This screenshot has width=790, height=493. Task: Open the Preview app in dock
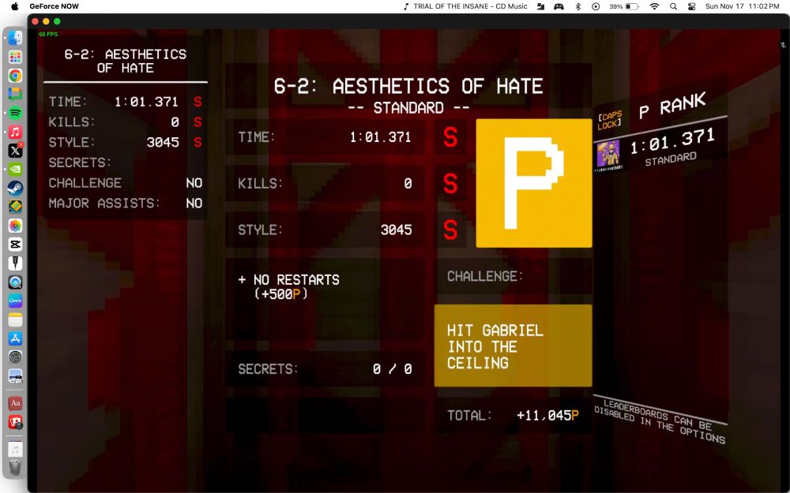(15, 375)
